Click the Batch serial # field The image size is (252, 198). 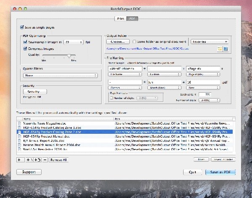pyautogui.click(x=205, y=94)
